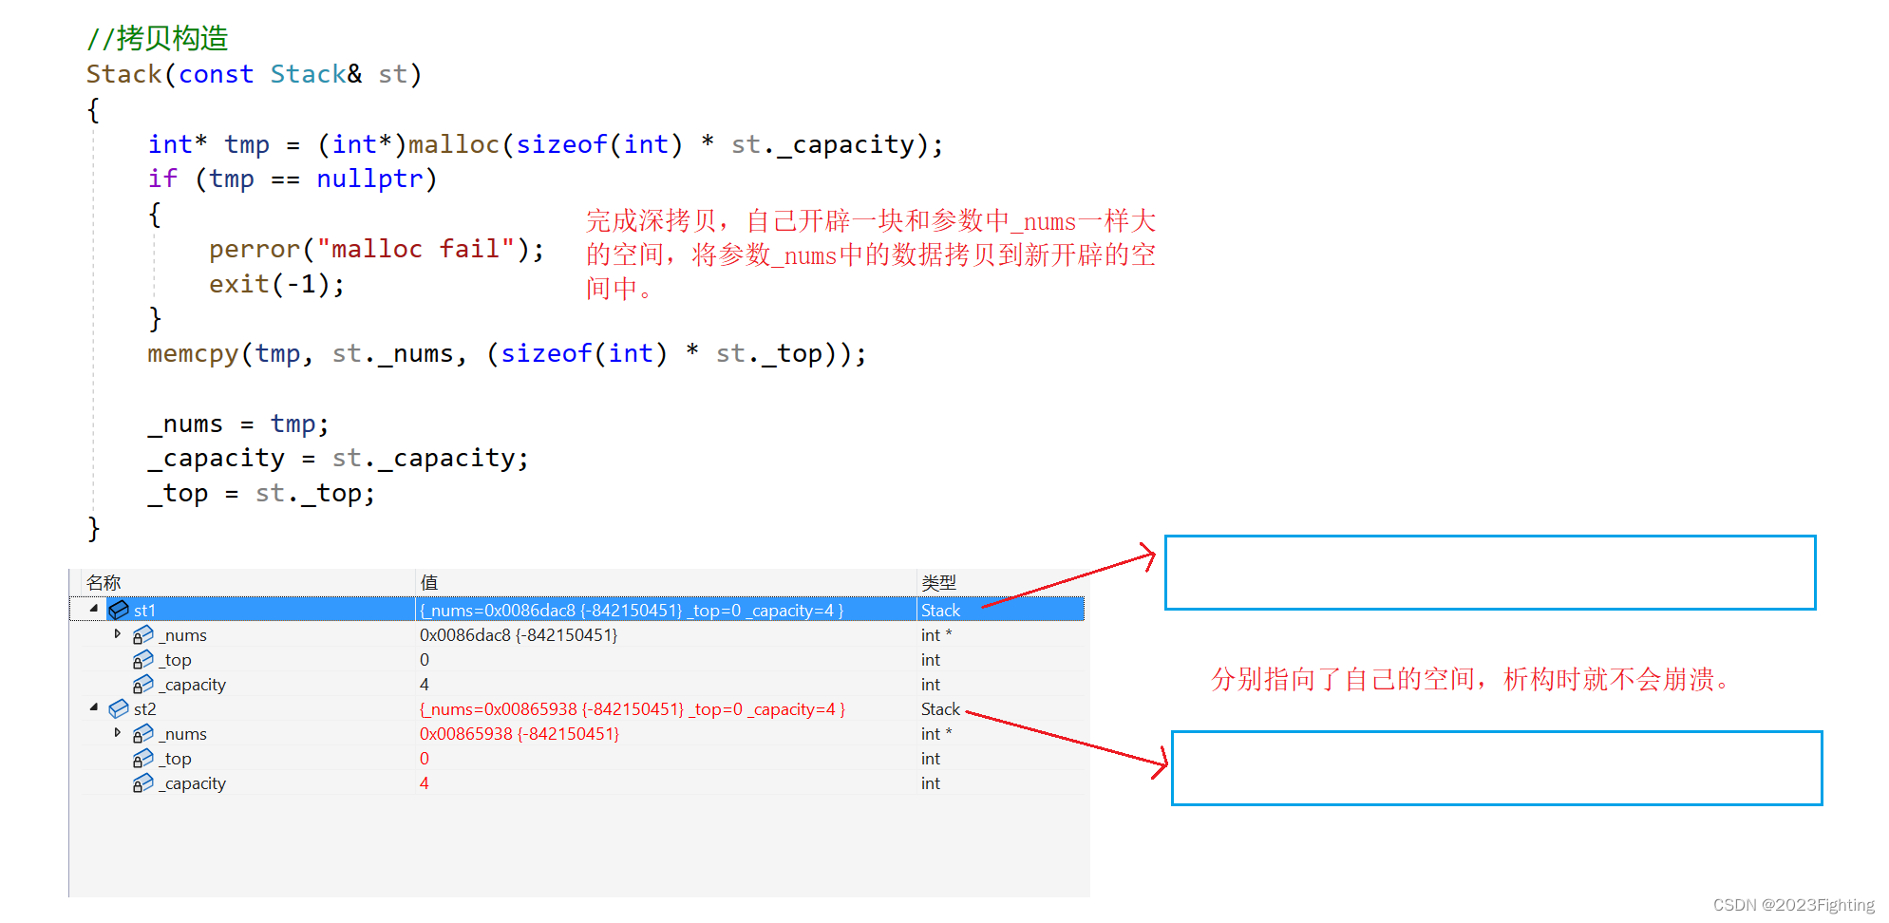The height and width of the screenshot is (923, 1889).
Task: Click the _top field icon under st2
Action: [x=143, y=758]
